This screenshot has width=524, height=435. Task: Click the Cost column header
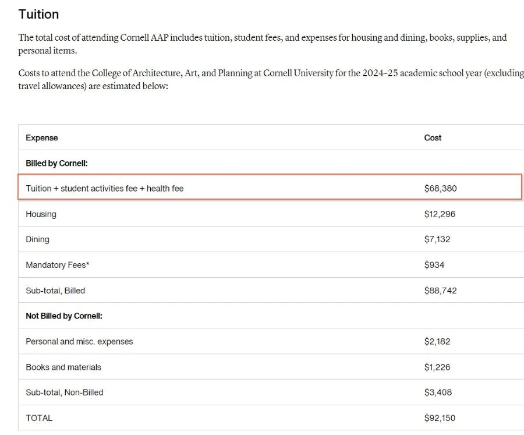(x=433, y=138)
